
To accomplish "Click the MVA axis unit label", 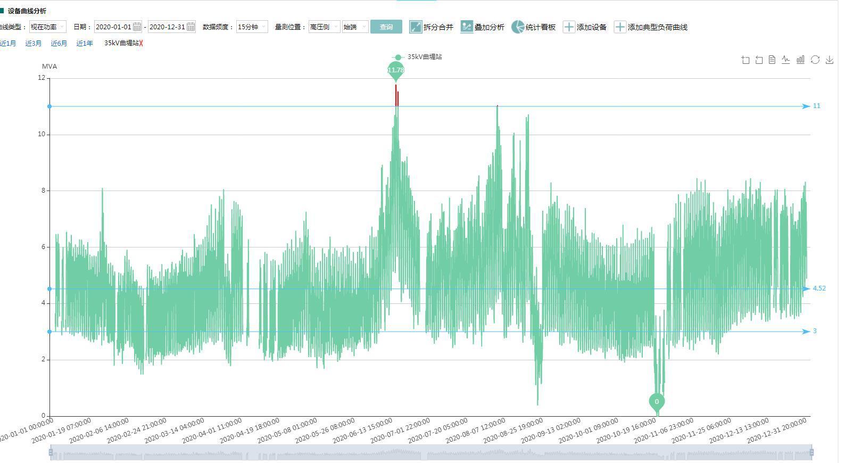I will coord(49,67).
